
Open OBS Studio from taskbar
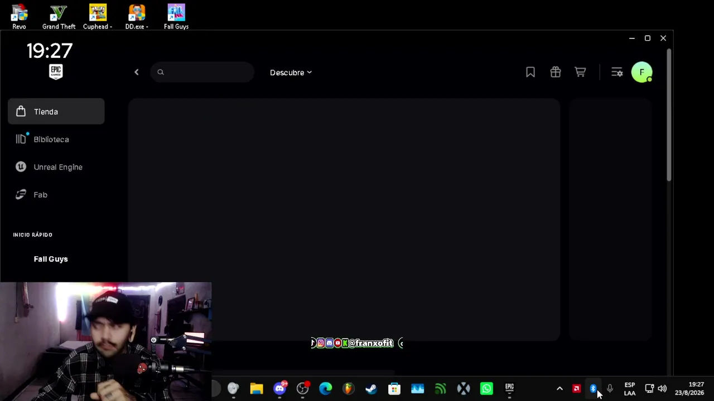(x=303, y=388)
